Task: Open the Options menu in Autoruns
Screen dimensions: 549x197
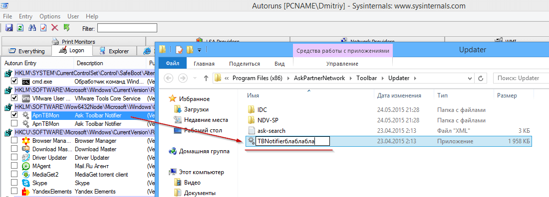Action: tap(50, 16)
